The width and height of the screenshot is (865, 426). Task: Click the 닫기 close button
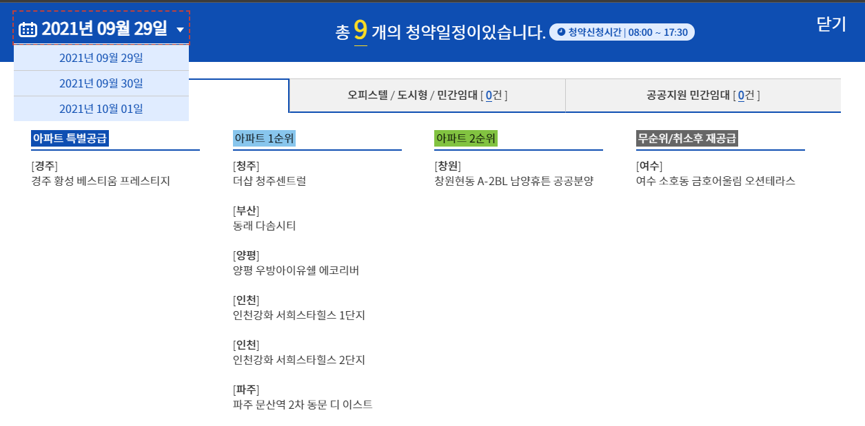tap(831, 24)
